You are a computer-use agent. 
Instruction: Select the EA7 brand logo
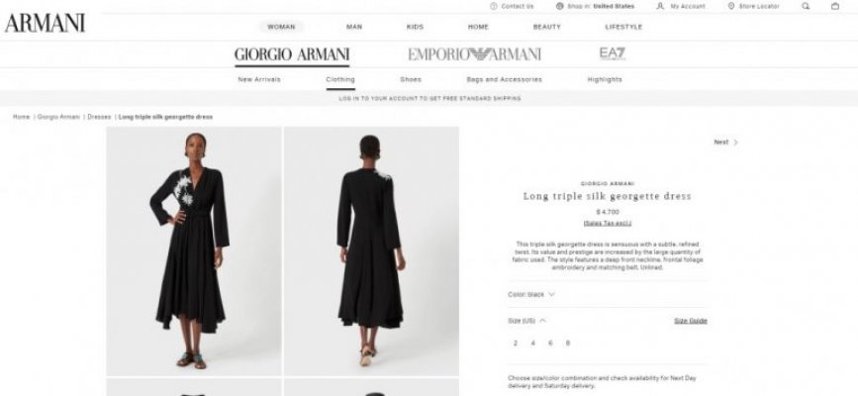click(613, 53)
